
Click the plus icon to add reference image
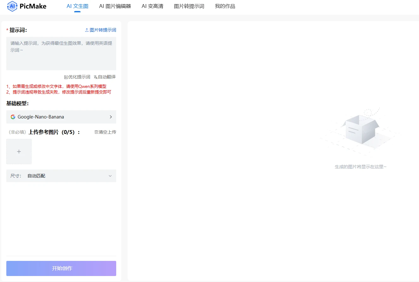point(19,151)
